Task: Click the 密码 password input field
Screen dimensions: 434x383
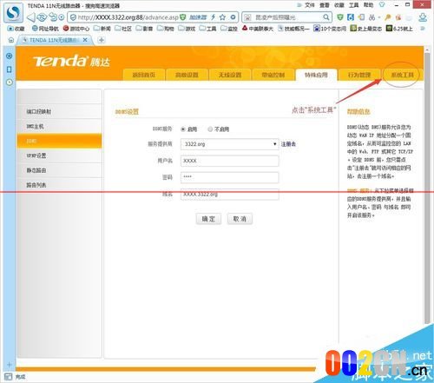Action: pyautogui.click(x=230, y=177)
